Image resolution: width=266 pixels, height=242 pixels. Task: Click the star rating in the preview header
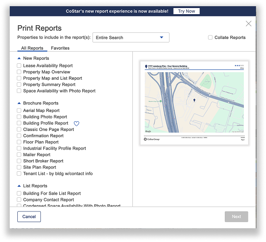239,65
